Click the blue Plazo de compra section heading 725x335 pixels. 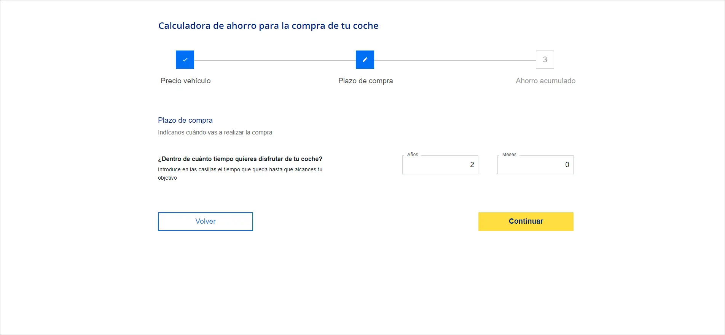pyautogui.click(x=185, y=120)
